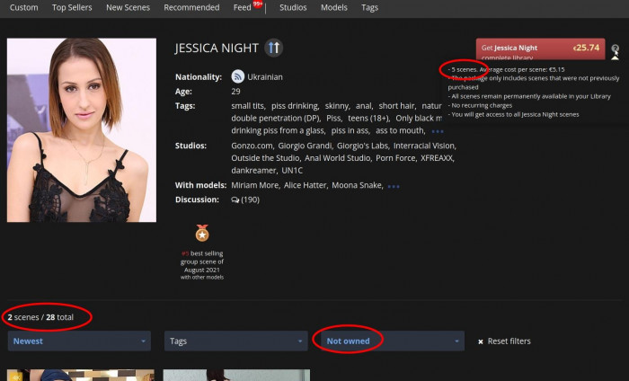The image size is (629, 381).
Task: Click the help icon at top right
Action: 615,50
